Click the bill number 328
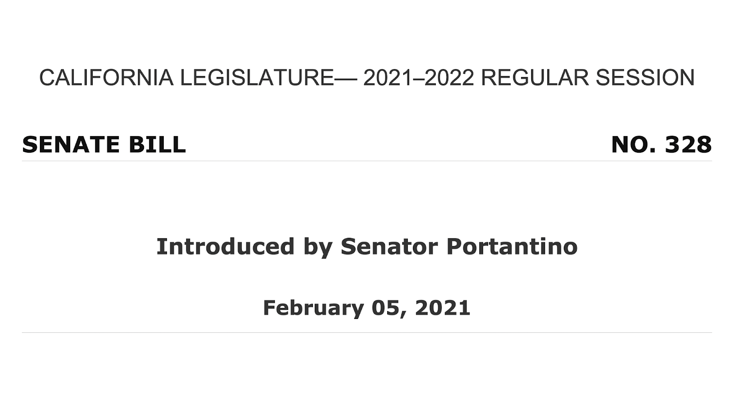This screenshot has width=734, height=396. click(x=688, y=145)
